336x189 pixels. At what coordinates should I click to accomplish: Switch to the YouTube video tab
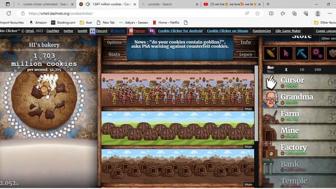tap(232, 4)
